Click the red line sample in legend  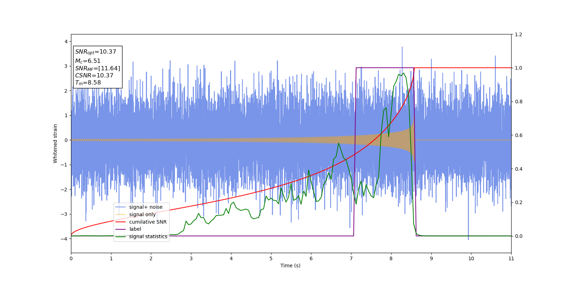click(121, 222)
